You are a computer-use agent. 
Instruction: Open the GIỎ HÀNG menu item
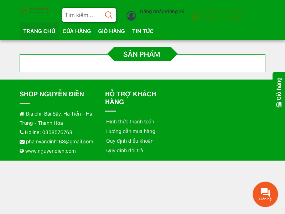click(x=112, y=31)
